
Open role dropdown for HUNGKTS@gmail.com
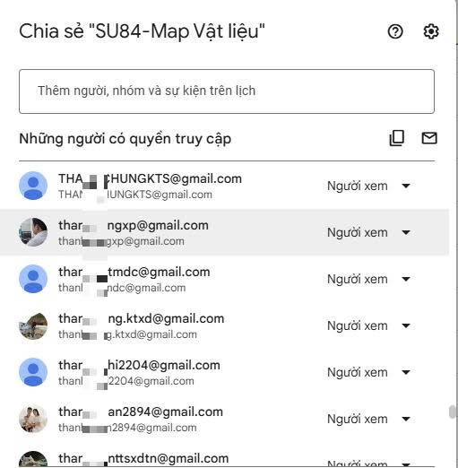coord(369,186)
